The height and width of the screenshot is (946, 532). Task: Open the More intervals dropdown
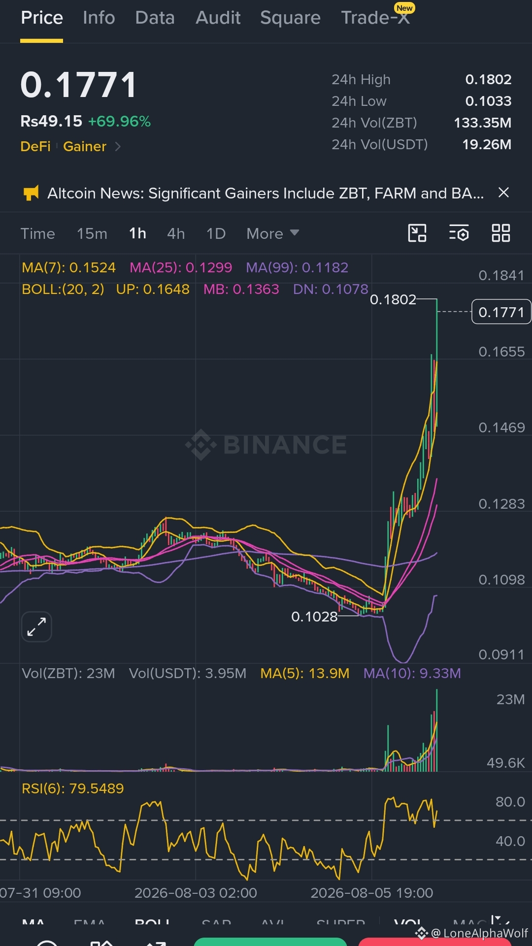273,233
